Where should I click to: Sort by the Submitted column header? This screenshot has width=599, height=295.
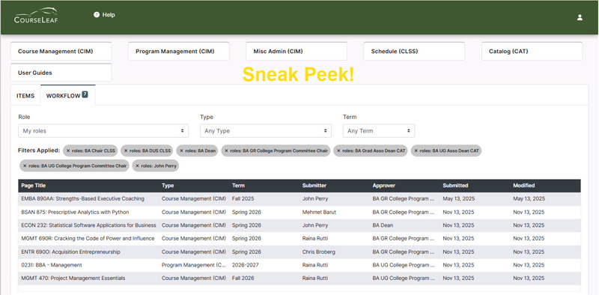(x=455, y=186)
